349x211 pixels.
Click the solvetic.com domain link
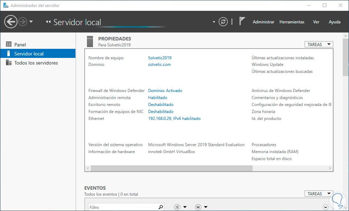pyautogui.click(x=159, y=65)
